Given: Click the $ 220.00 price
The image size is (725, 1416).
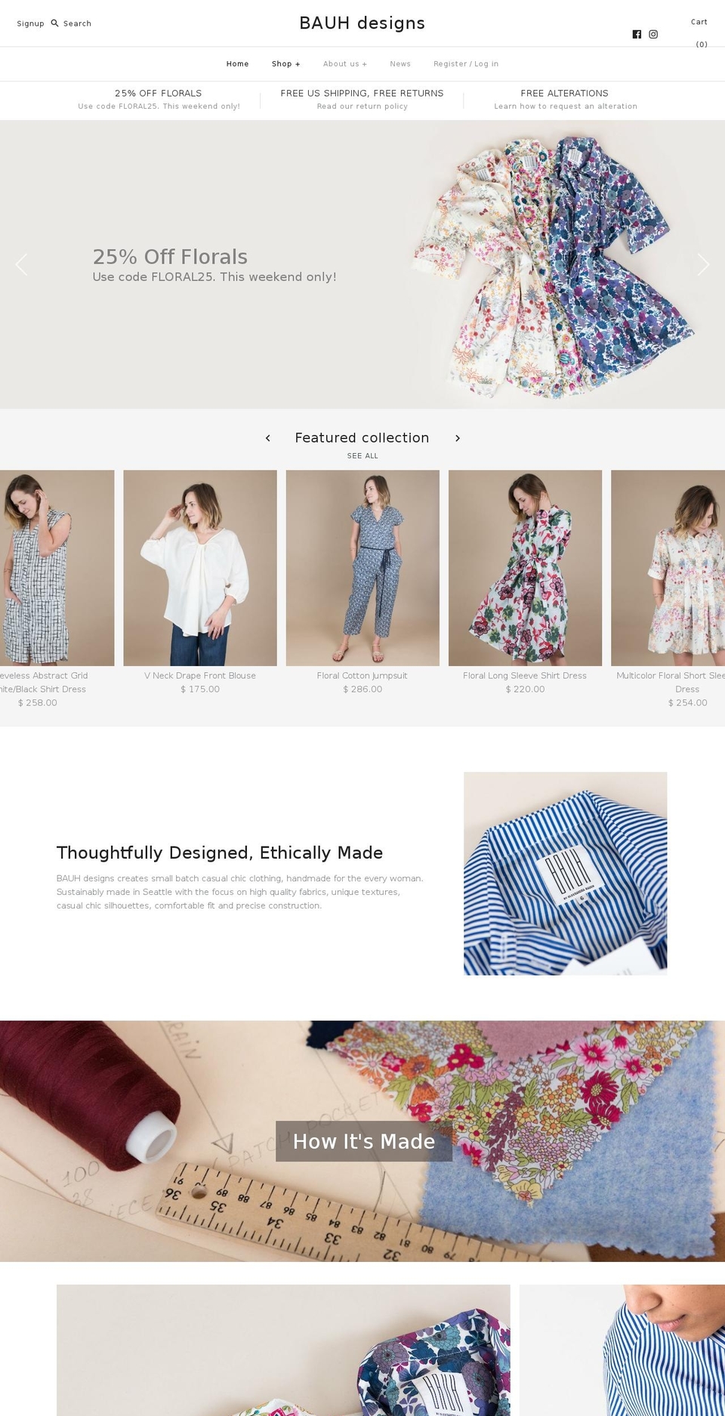Looking at the screenshot, I should coord(525,689).
